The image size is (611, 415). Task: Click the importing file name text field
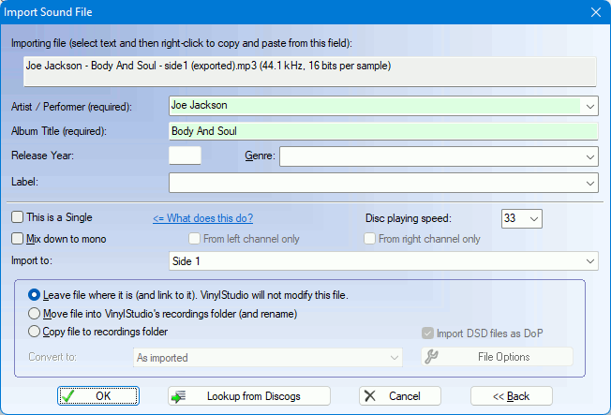point(310,71)
